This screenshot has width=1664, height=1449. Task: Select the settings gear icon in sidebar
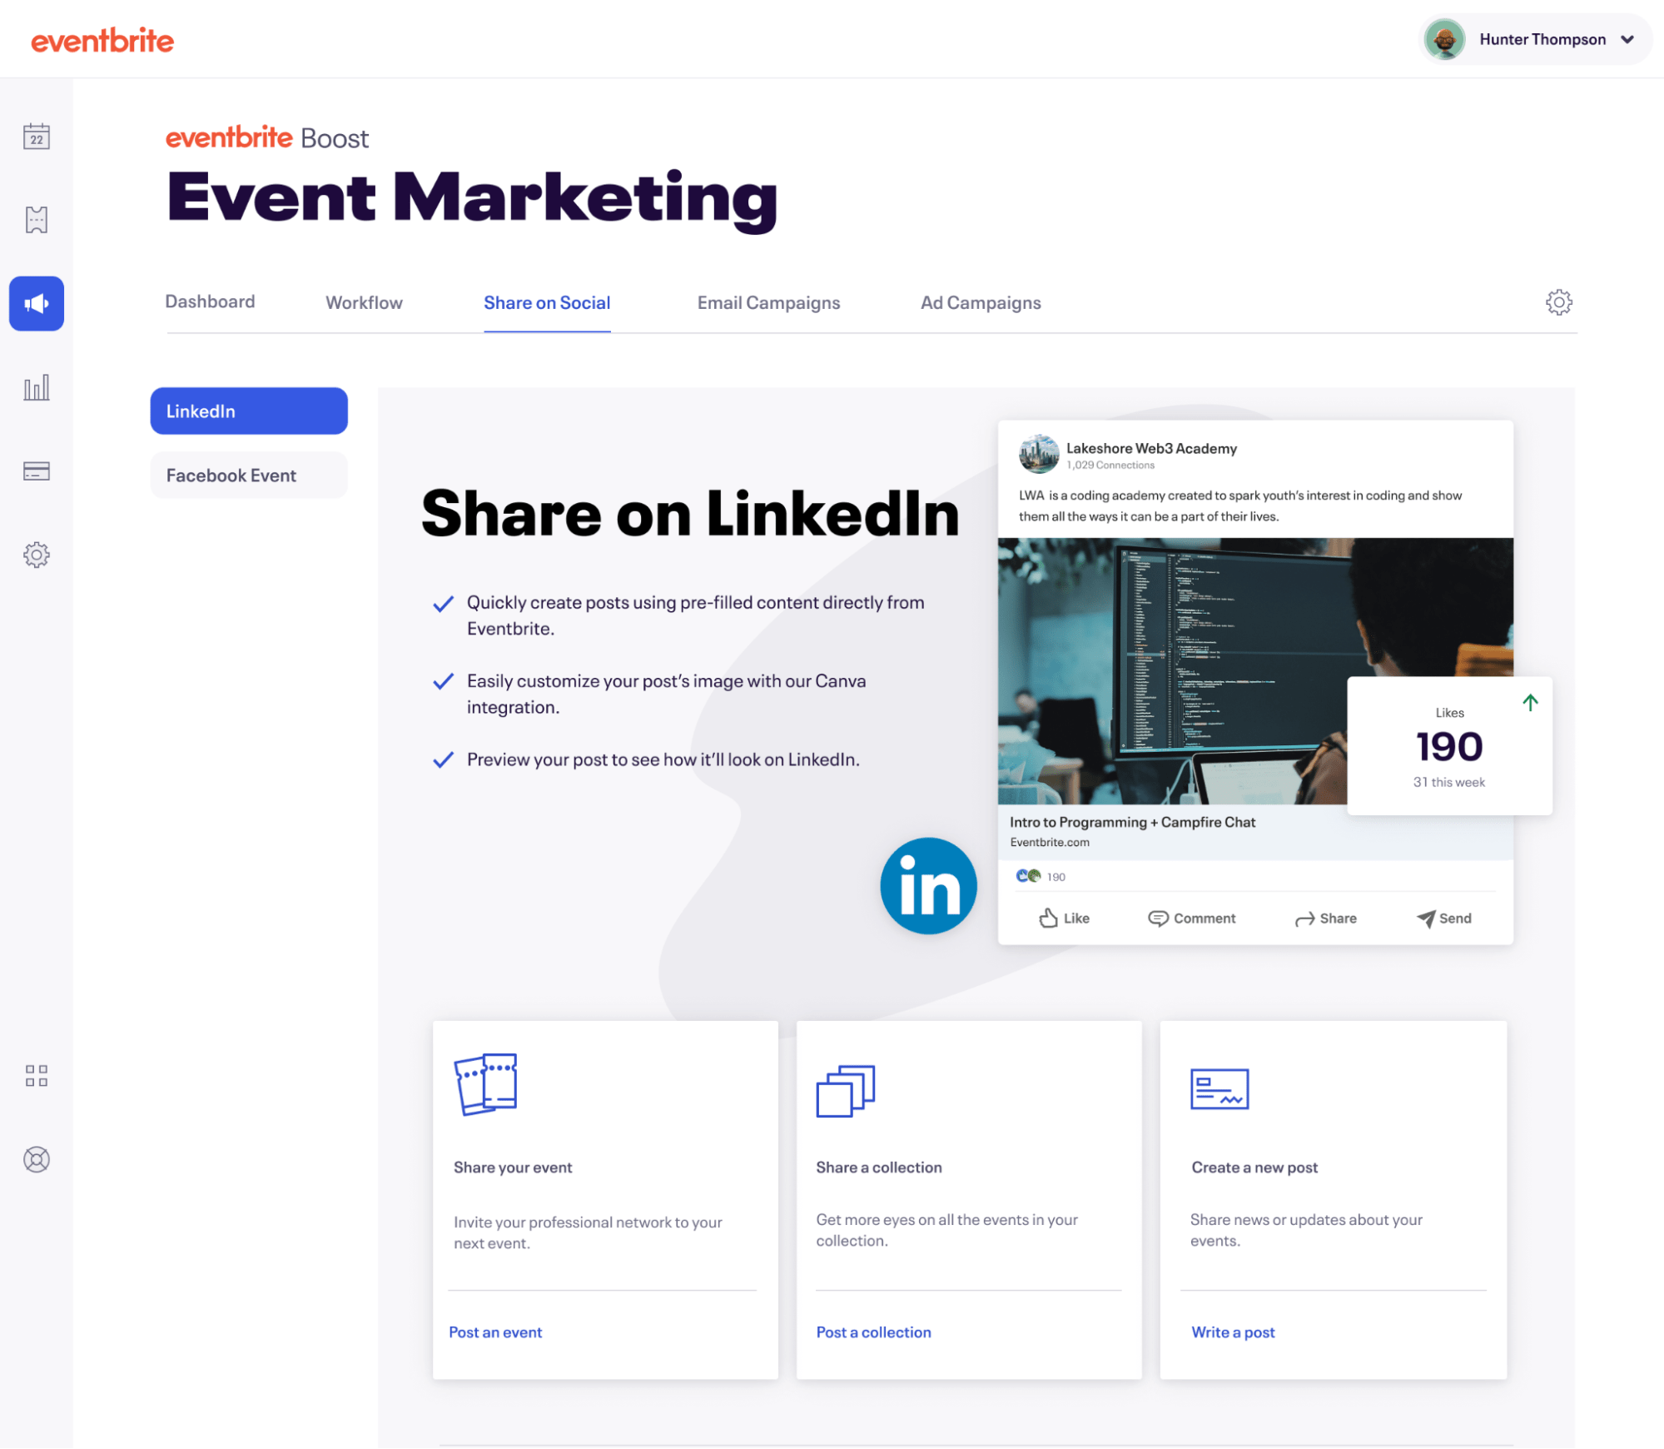pyautogui.click(x=38, y=553)
